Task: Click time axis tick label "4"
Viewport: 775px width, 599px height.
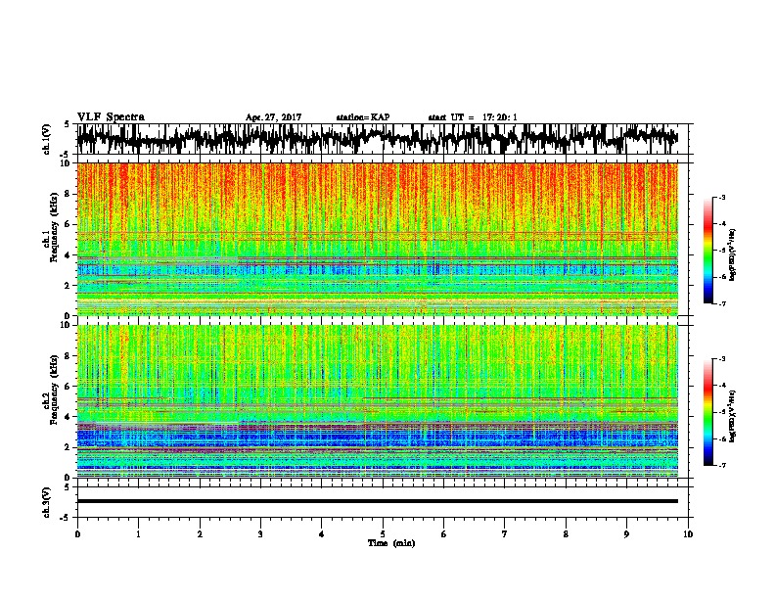Action: (322, 534)
